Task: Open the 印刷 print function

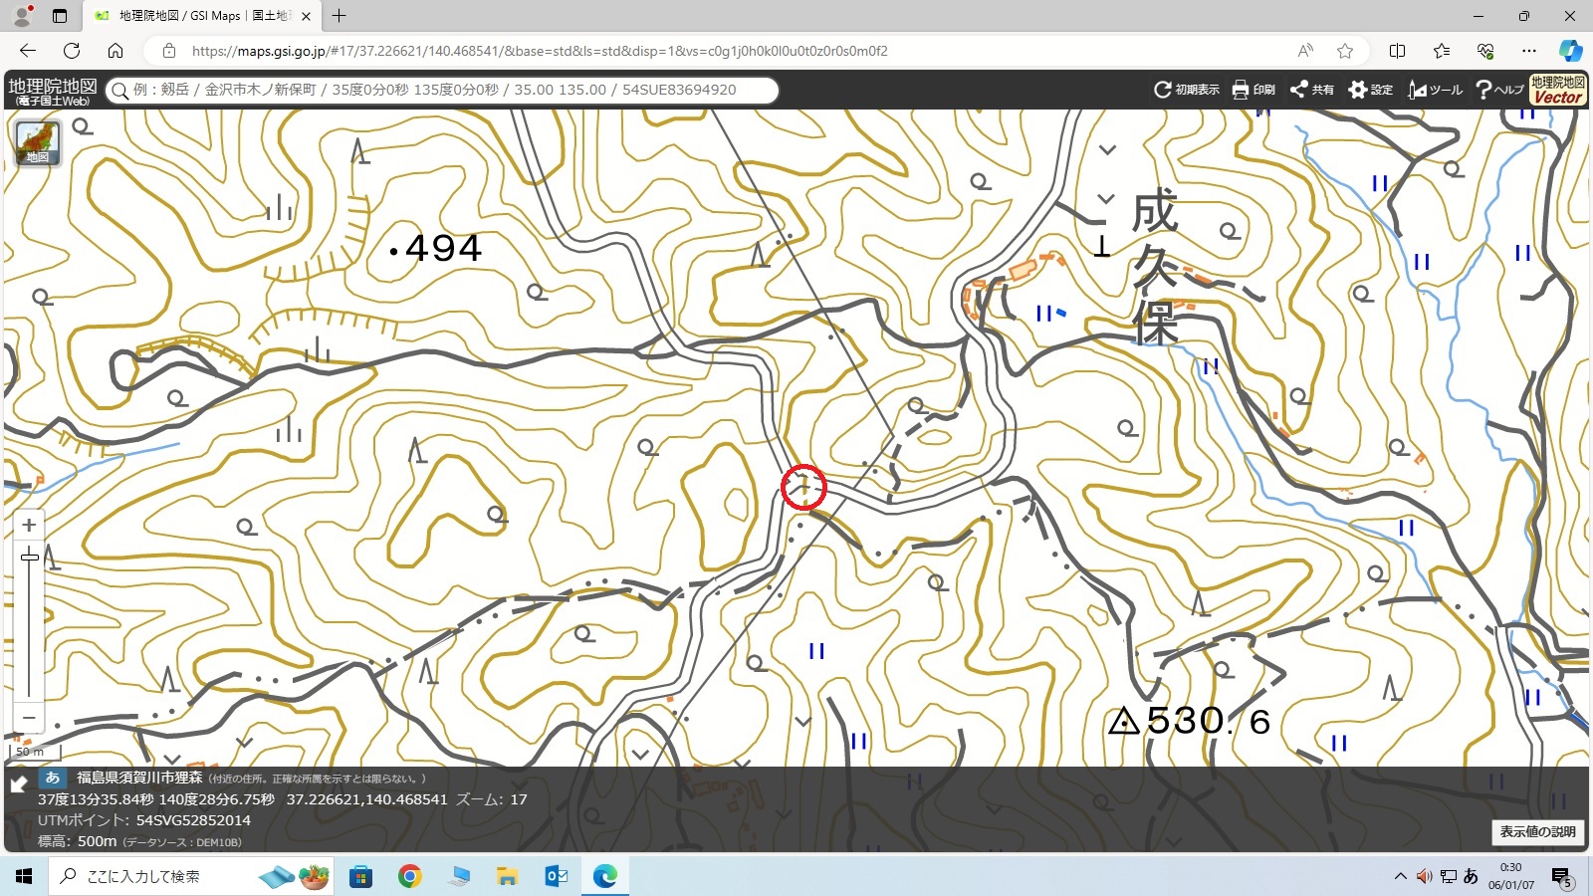Action: (x=1253, y=90)
